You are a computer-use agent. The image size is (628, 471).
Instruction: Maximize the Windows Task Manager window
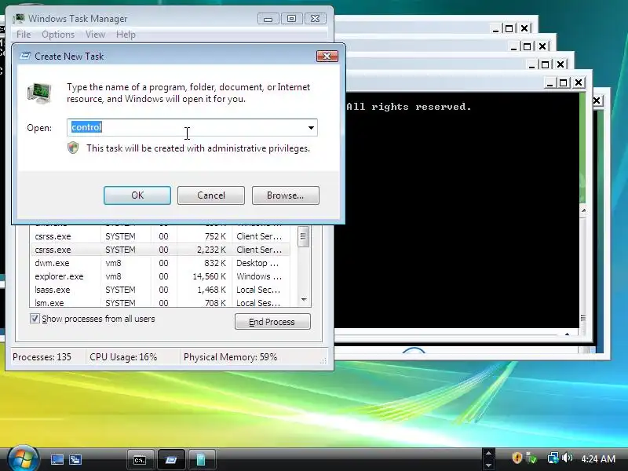[x=291, y=18]
